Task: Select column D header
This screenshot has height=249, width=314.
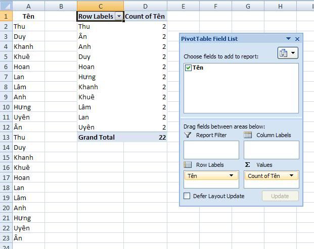Action: coord(145,6)
